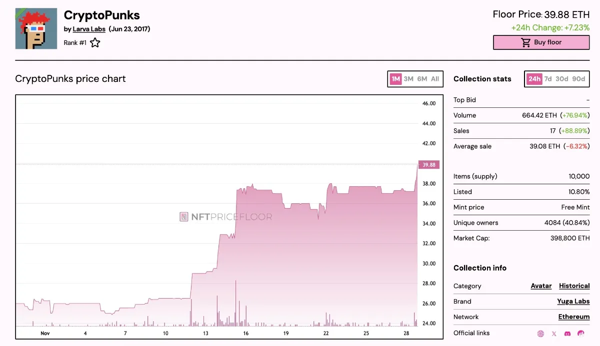Image resolution: width=600 pixels, height=346 pixels.
Task: Switch collection stats to 30d
Action: click(x=562, y=79)
